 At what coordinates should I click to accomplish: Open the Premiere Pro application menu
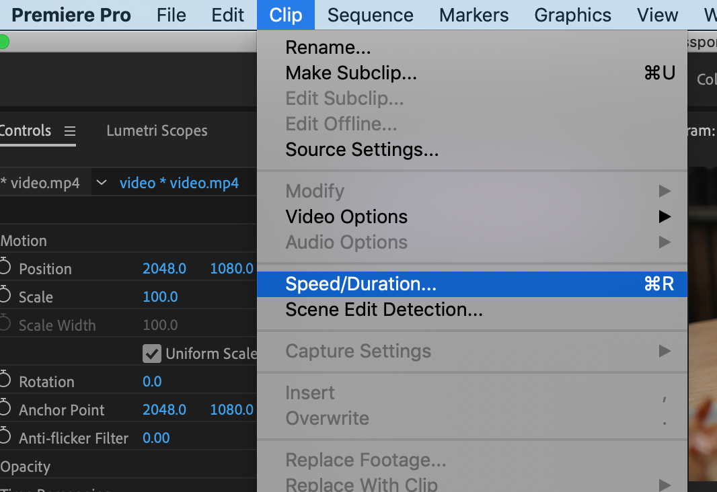(x=71, y=15)
